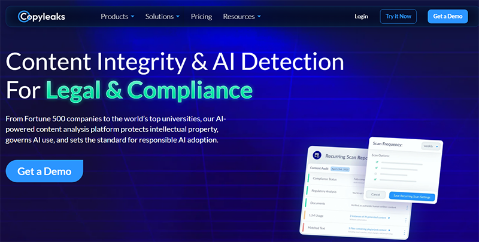
Task: Click the Recurring Scan Report title
Action: pos(346,157)
